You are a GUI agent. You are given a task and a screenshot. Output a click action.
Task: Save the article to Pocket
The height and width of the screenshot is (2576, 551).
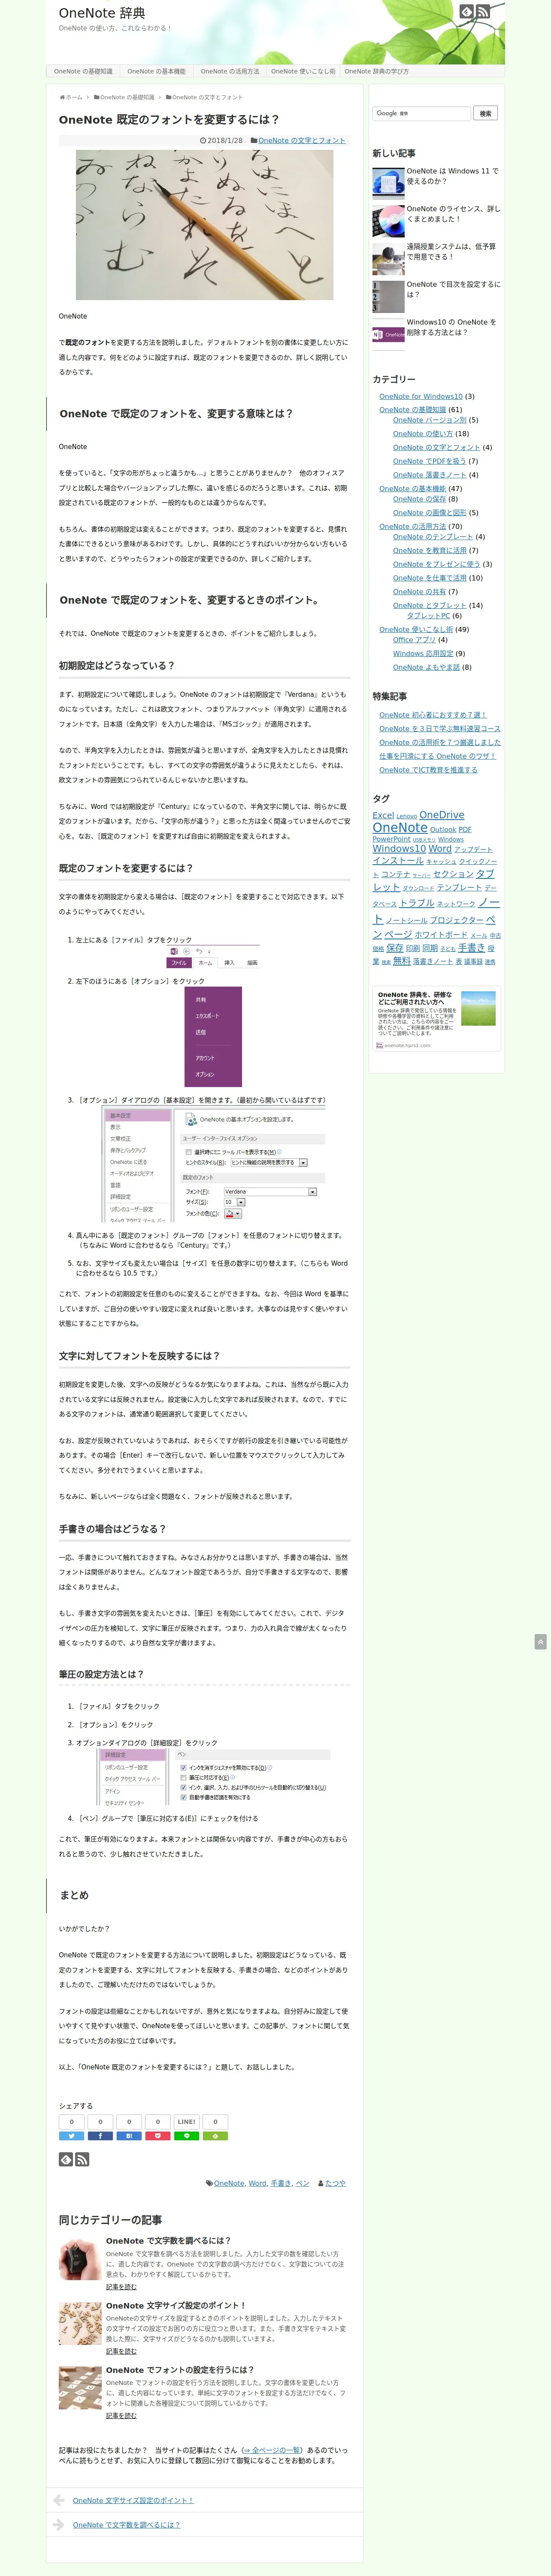[157, 2136]
